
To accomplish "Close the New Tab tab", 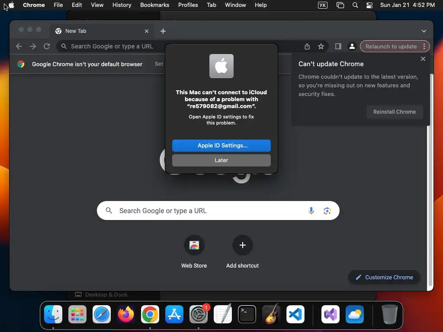I will click(x=146, y=31).
